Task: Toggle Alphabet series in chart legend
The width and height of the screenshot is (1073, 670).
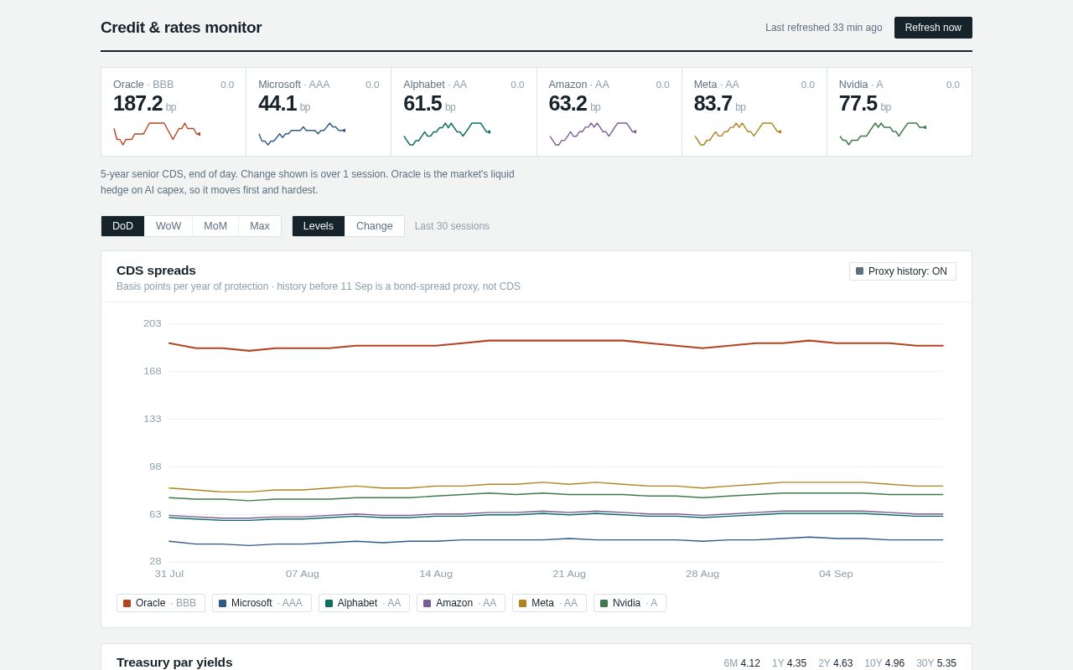Action: point(364,603)
